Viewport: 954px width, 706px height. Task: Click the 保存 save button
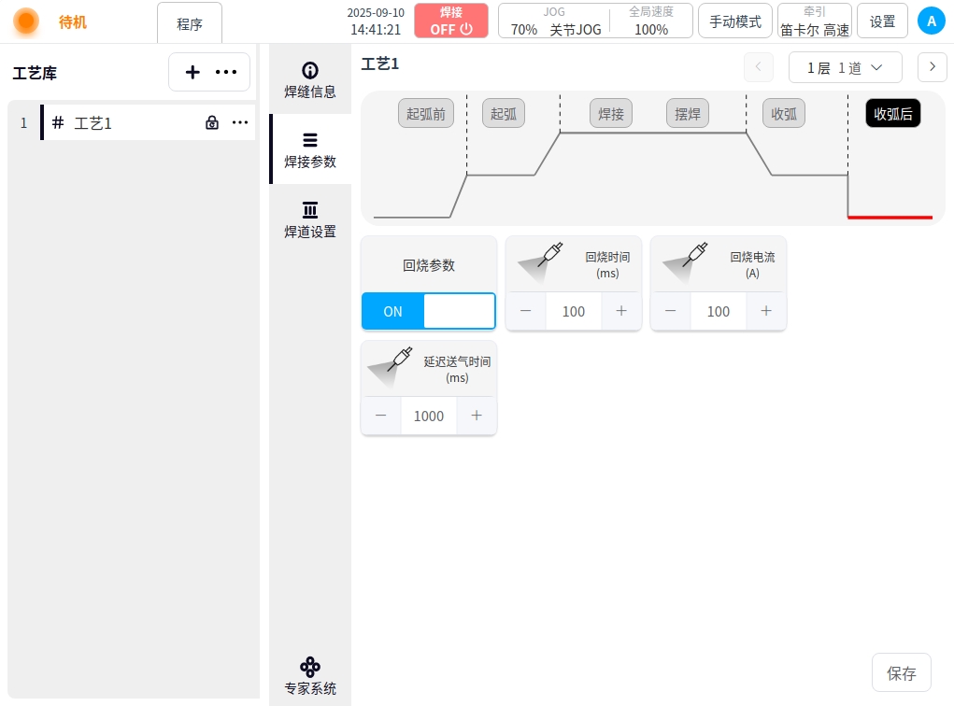[x=901, y=672]
